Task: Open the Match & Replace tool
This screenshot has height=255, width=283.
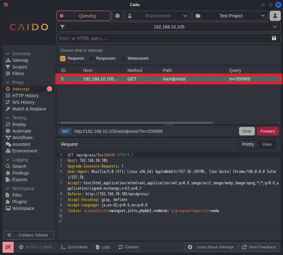Action: [28, 109]
